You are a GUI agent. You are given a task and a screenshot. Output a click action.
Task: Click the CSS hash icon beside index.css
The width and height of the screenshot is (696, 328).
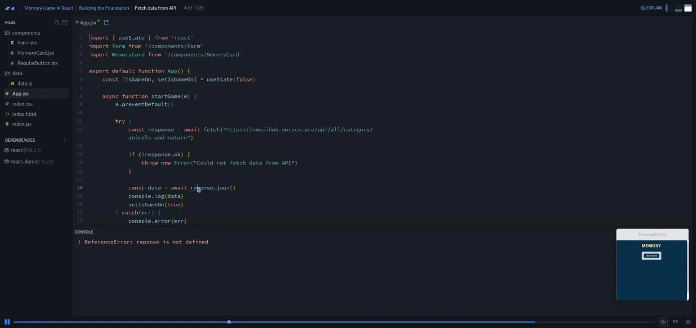pos(7,104)
